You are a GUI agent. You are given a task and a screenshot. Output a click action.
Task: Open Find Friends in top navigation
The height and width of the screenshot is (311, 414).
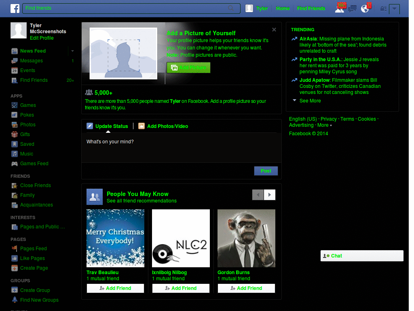coord(311,9)
